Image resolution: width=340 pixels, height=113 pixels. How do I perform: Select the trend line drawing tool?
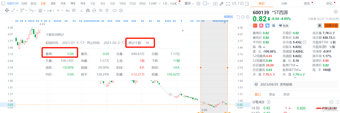[x=13, y=10]
